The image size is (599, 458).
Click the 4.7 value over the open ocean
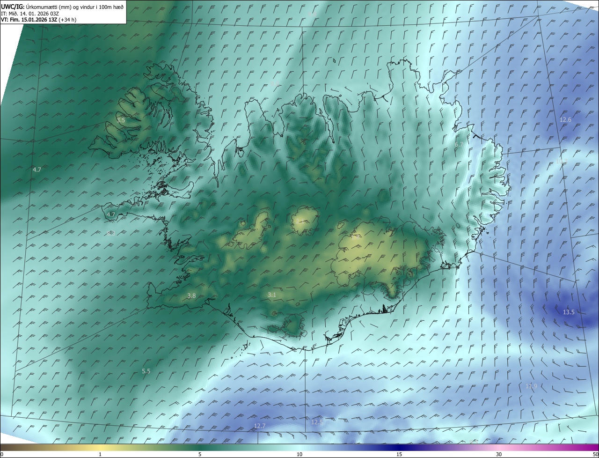click(37, 170)
